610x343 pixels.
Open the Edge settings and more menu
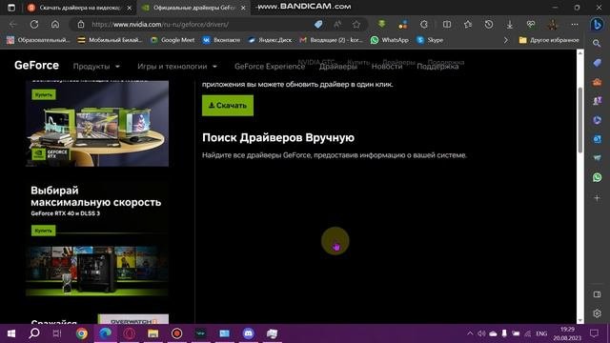click(575, 25)
